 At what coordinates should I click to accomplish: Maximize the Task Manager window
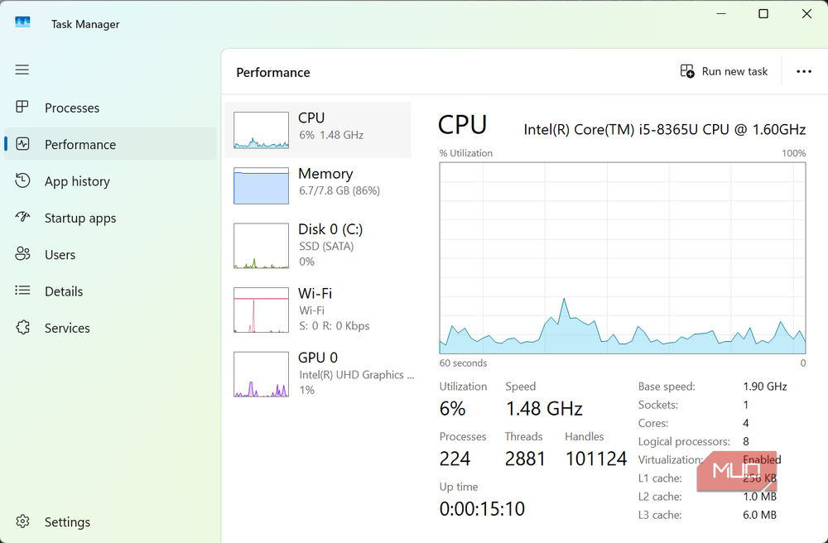tap(763, 14)
